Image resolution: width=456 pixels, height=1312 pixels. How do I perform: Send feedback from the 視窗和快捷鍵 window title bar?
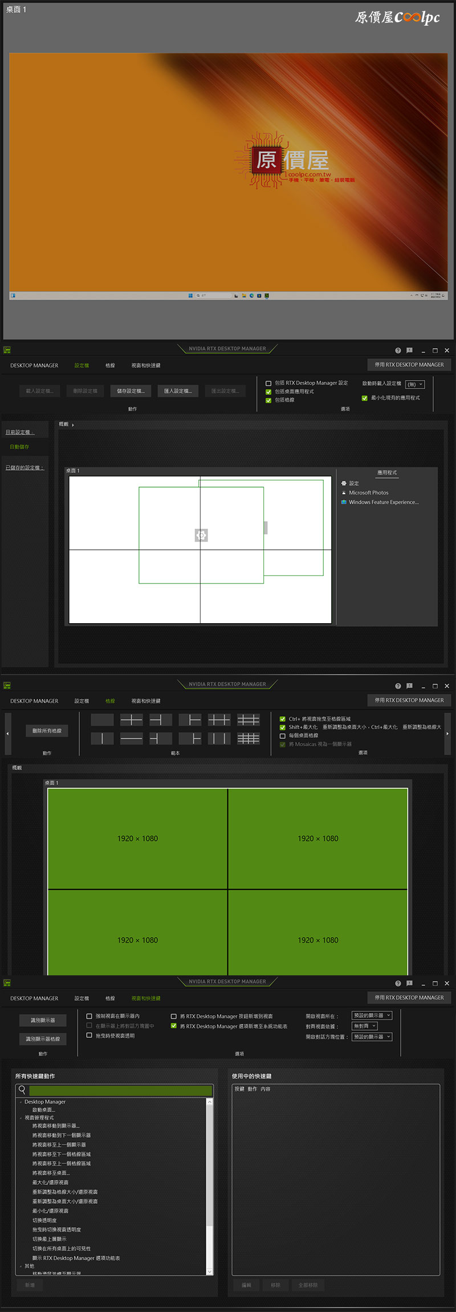click(x=409, y=983)
